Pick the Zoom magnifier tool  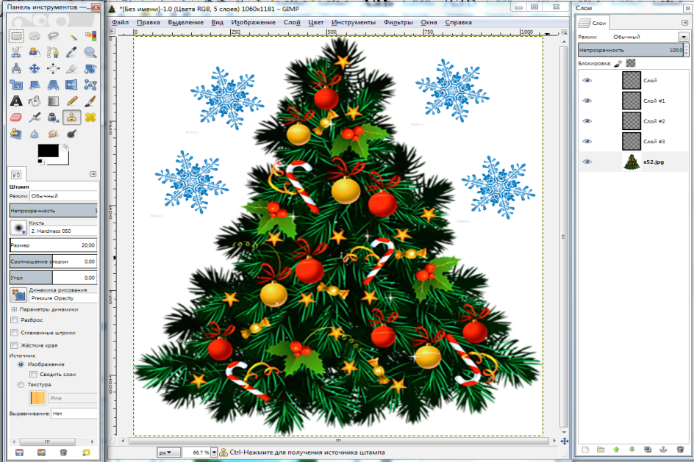(90, 52)
